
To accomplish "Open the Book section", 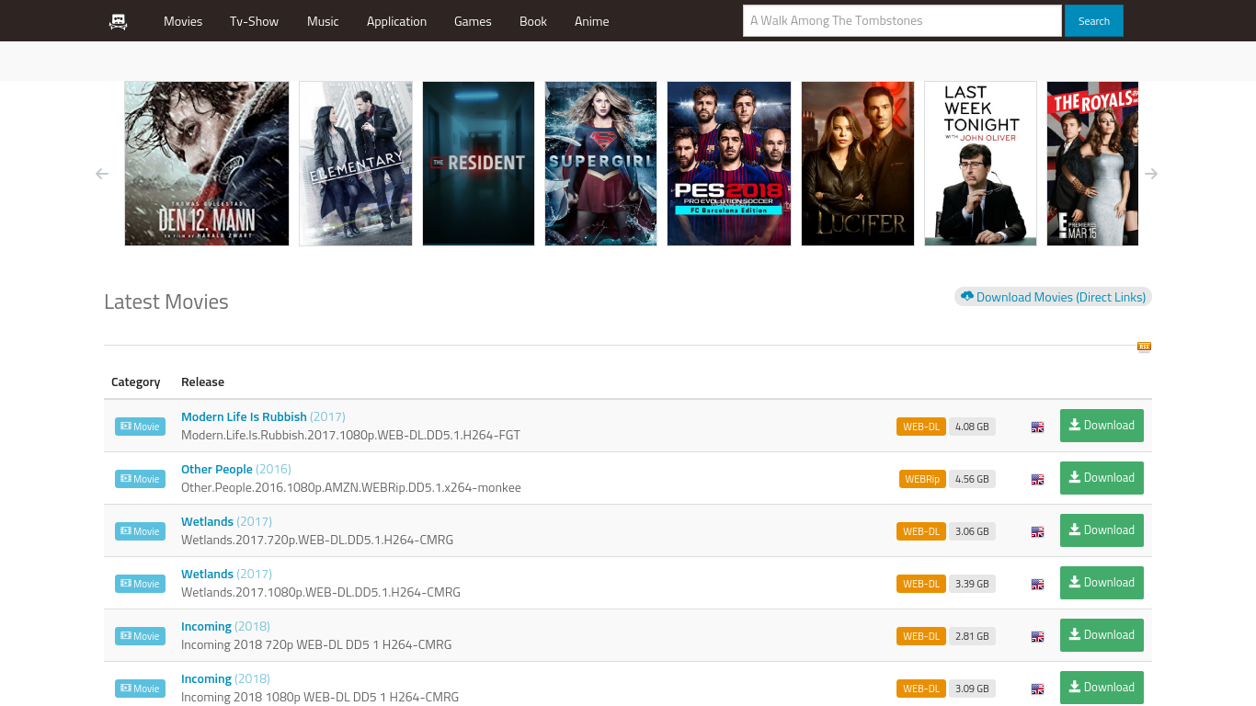I will pyautogui.click(x=533, y=21).
